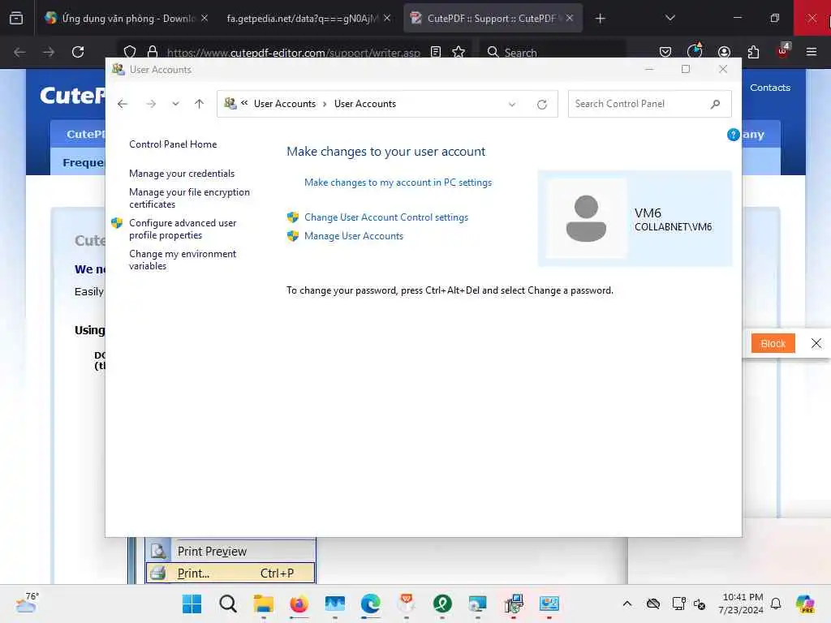Open Manage your credentials
Screen dimensions: 831x623
point(182,174)
